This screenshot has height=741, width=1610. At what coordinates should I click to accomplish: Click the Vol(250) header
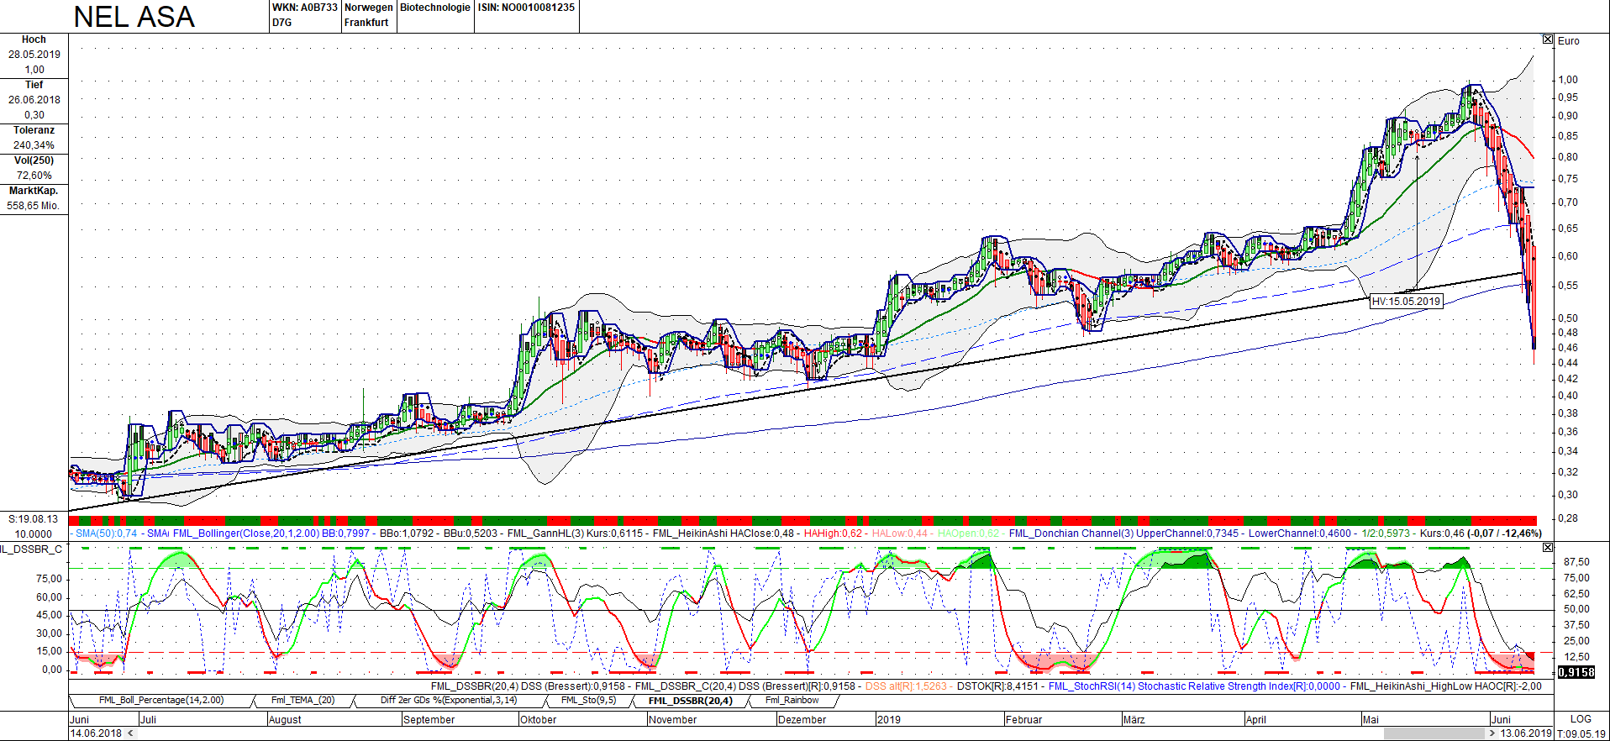(34, 160)
